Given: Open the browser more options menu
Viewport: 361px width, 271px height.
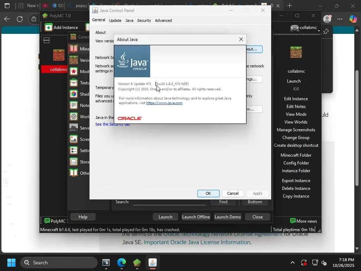Looking at the screenshot, I should [x=340, y=19].
